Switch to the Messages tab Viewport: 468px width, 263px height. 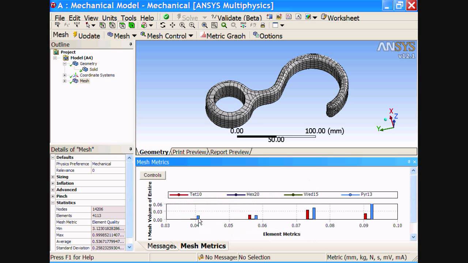coord(161,246)
